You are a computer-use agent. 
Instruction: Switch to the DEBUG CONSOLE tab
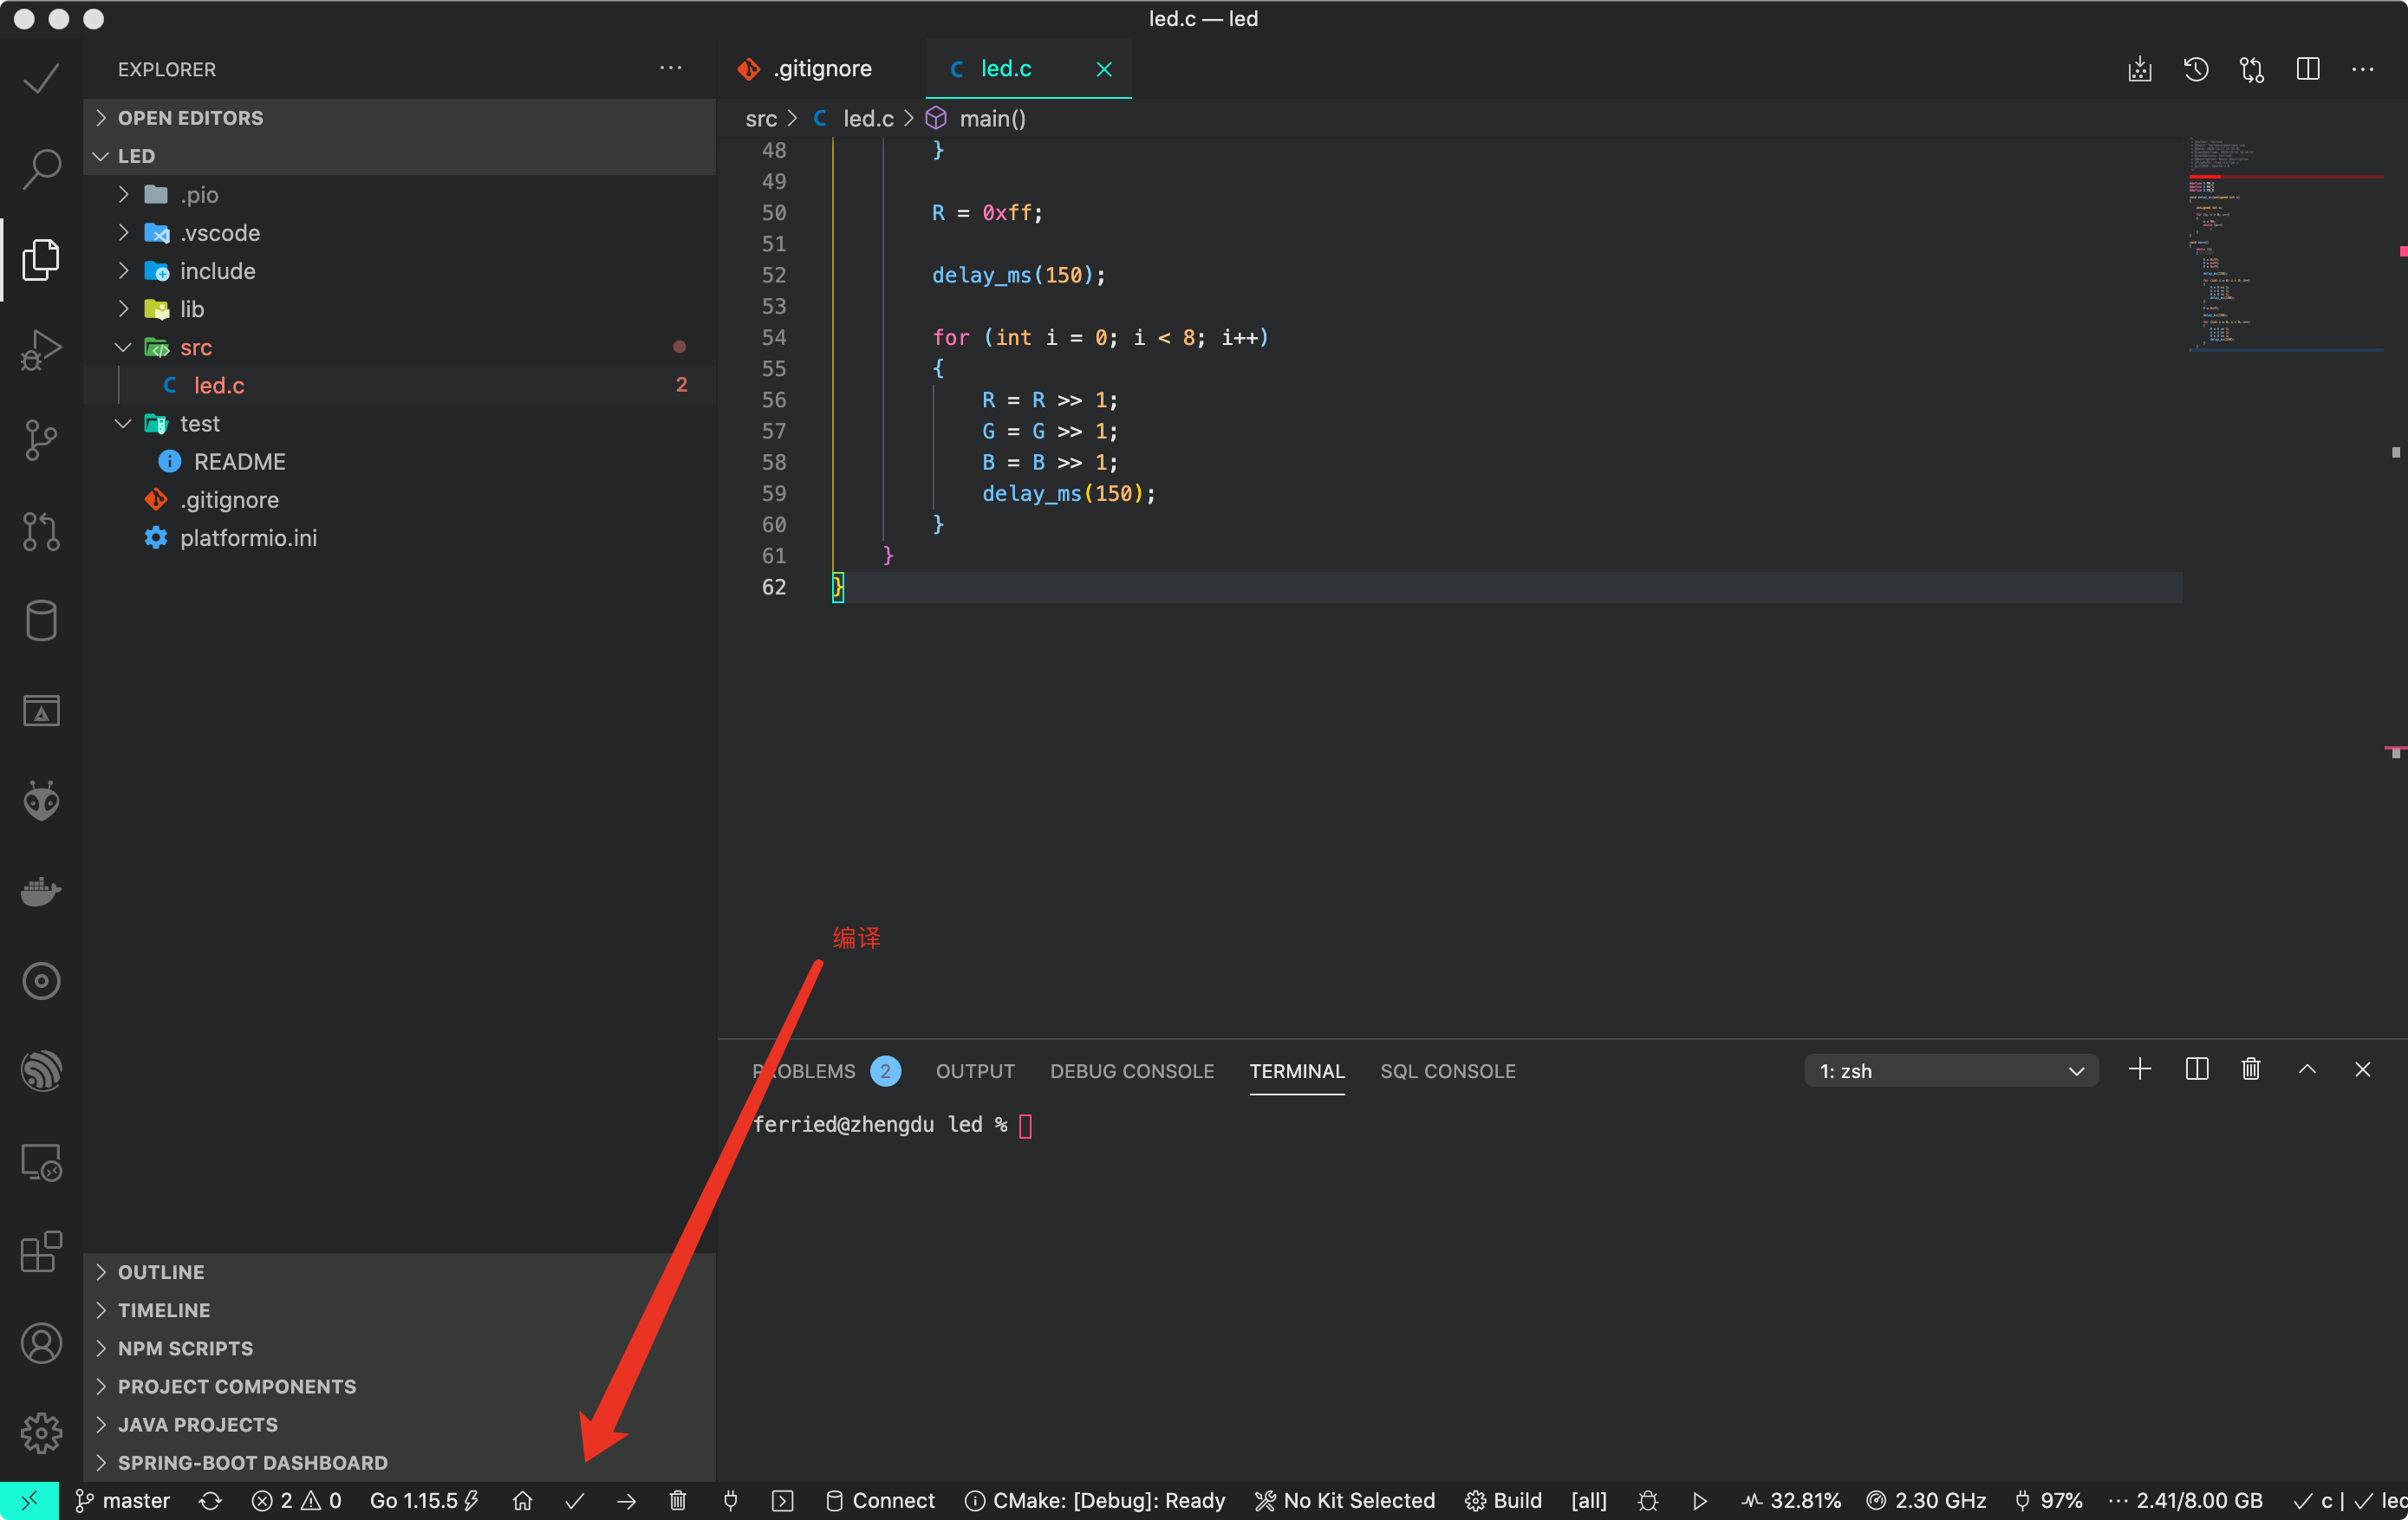click(x=1132, y=1070)
